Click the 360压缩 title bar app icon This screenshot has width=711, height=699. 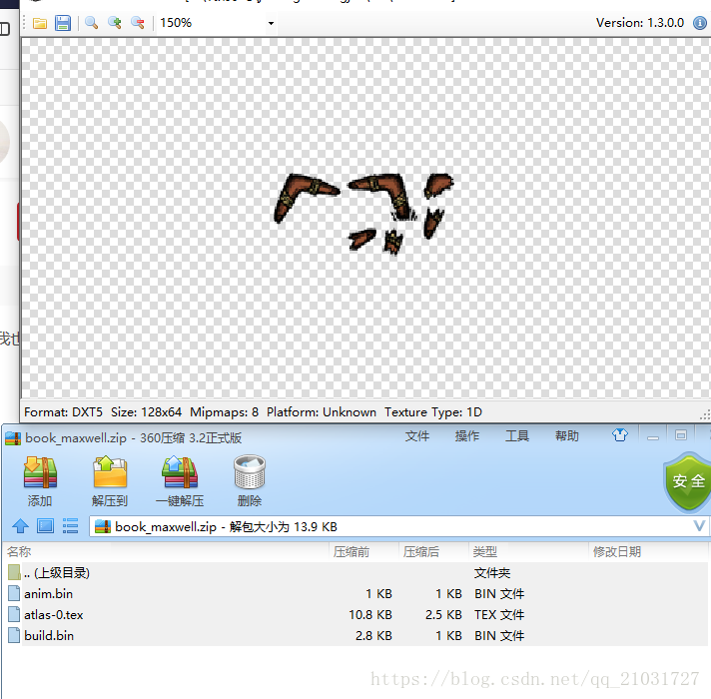coord(13,438)
